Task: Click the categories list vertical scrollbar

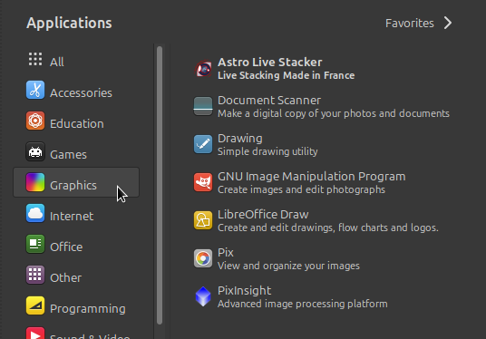Action: pos(160,185)
